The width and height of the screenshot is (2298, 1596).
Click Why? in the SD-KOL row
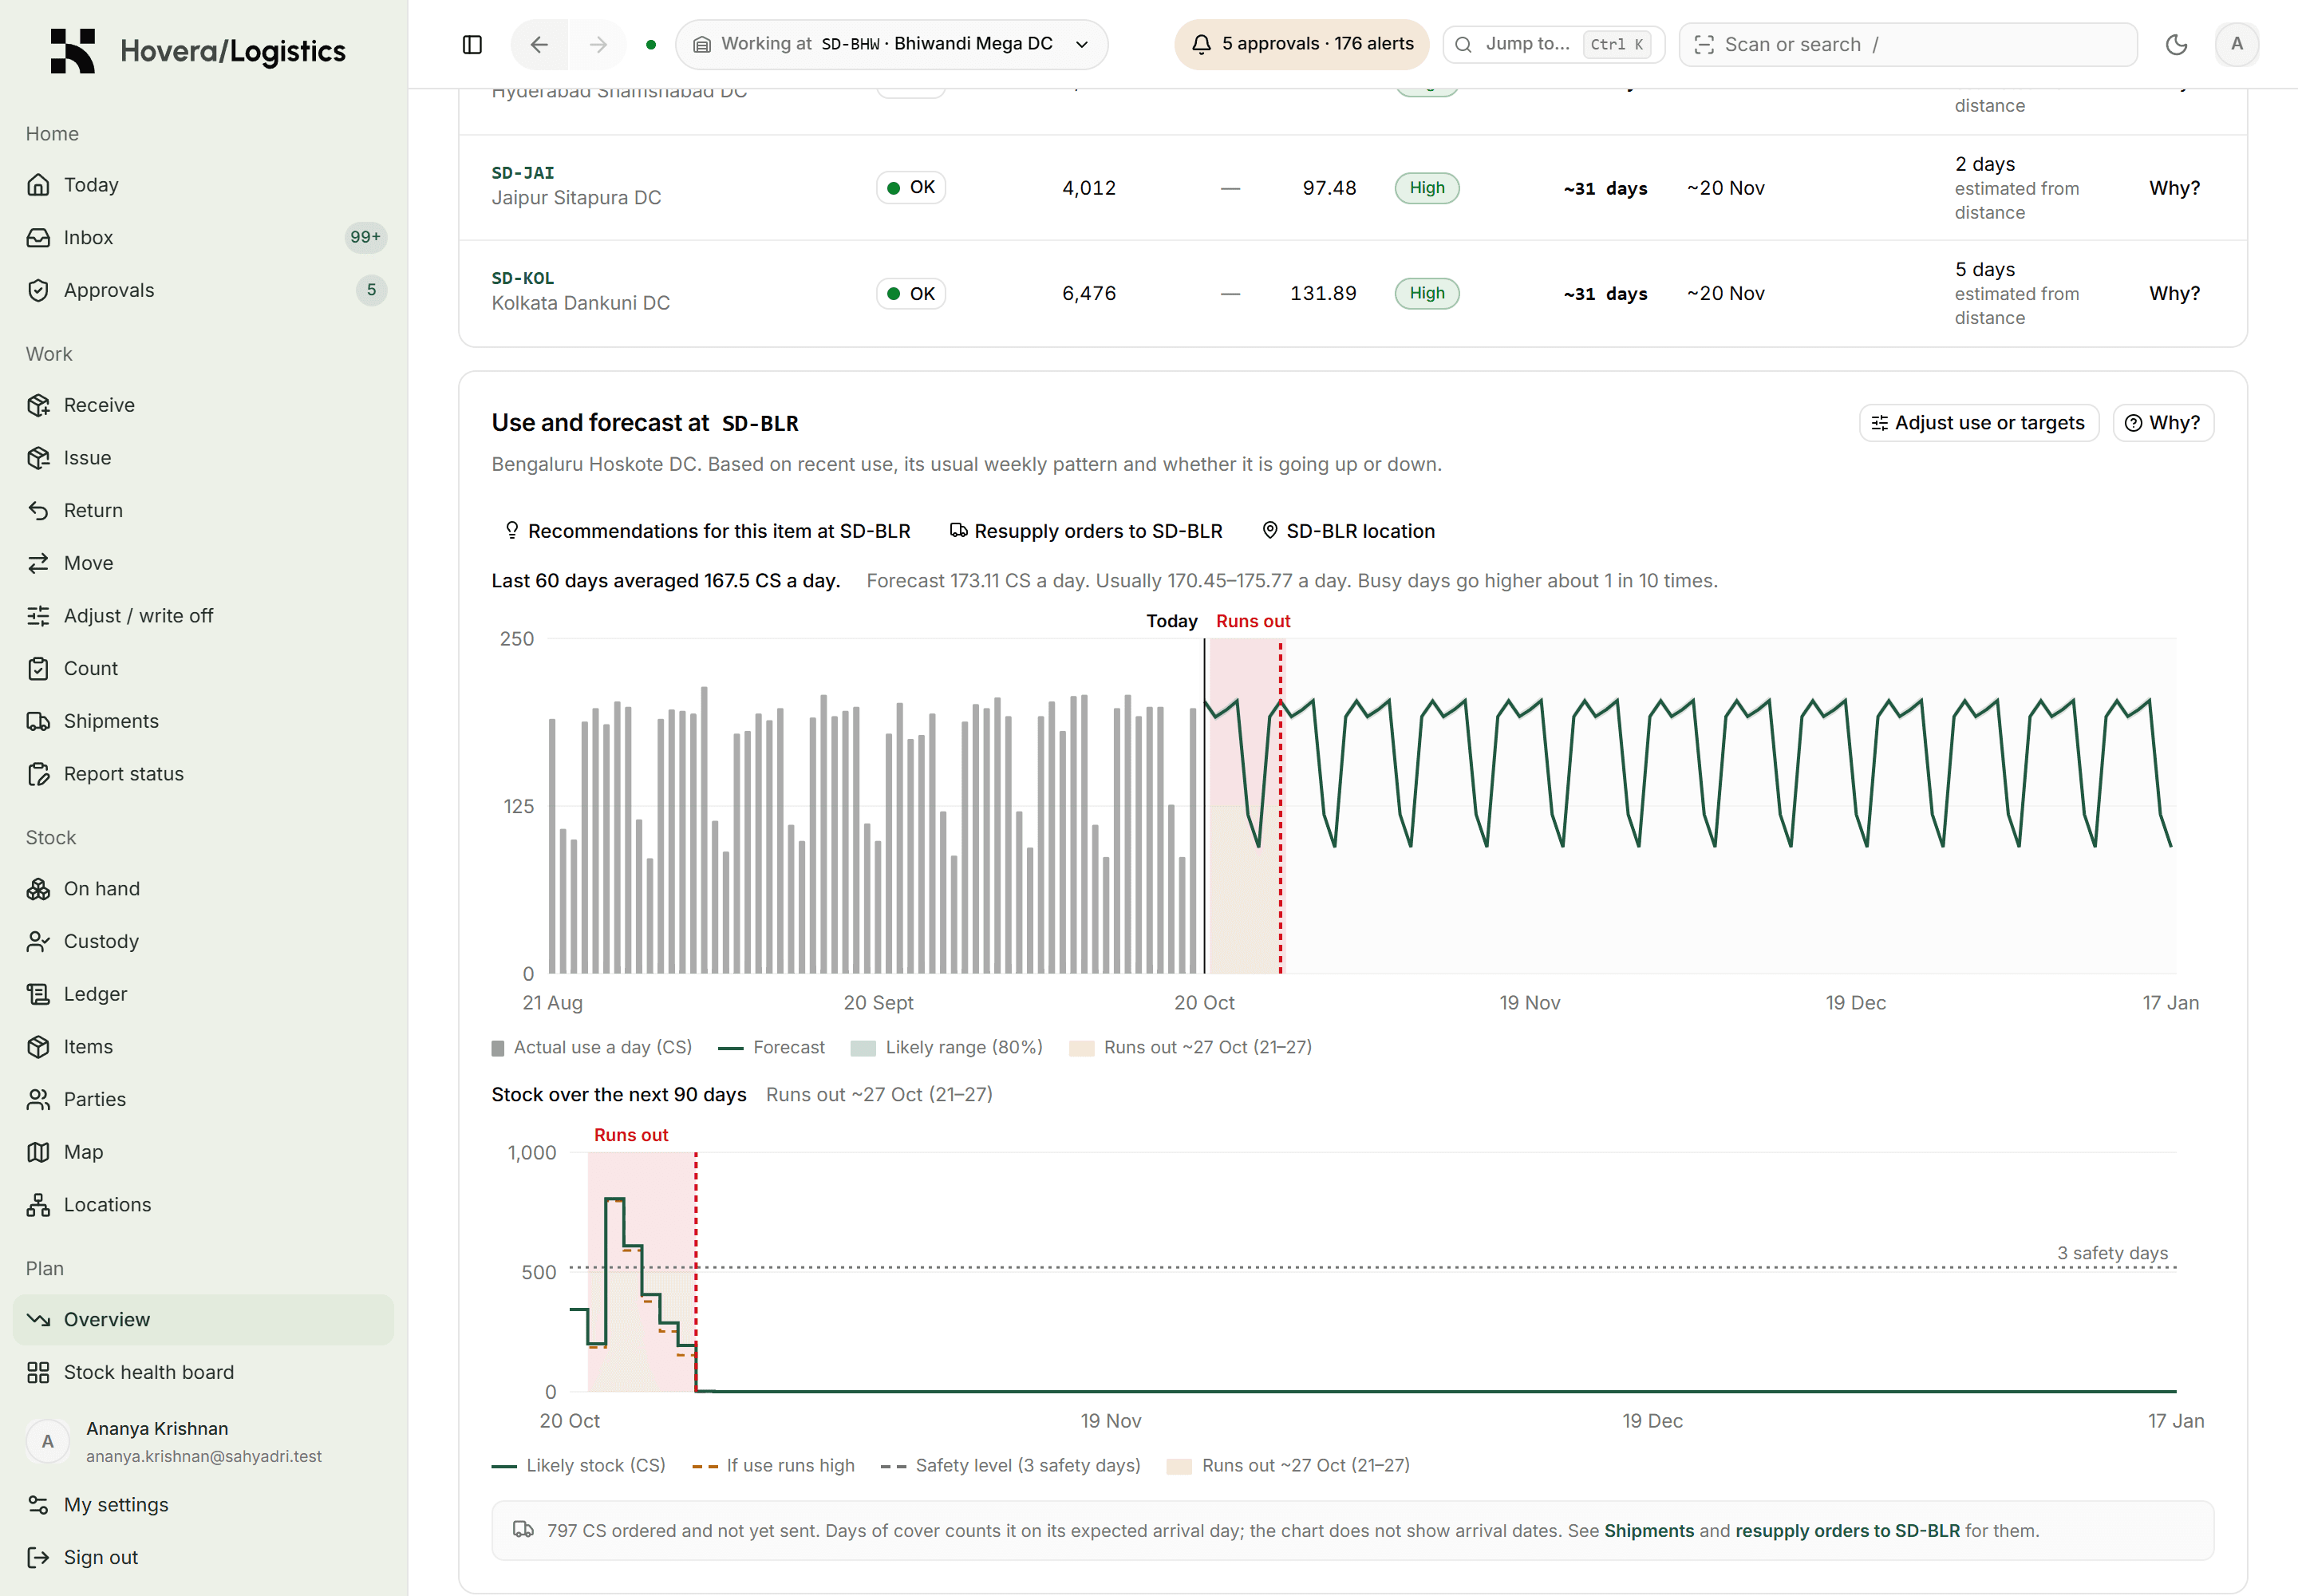[2174, 293]
